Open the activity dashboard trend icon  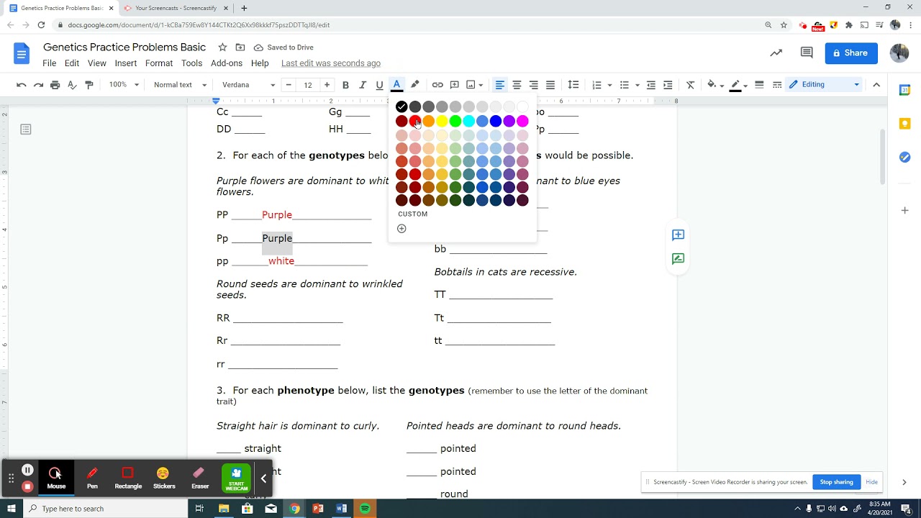tap(776, 53)
